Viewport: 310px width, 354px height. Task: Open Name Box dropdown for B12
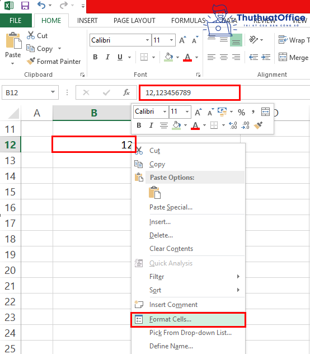[53, 92]
